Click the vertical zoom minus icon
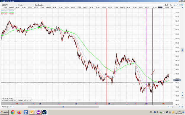The height and width of the screenshot is (115, 185). click(182, 104)
